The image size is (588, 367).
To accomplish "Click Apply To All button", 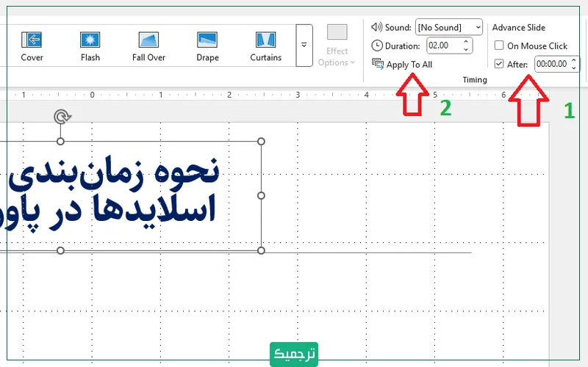I will 402,65.
